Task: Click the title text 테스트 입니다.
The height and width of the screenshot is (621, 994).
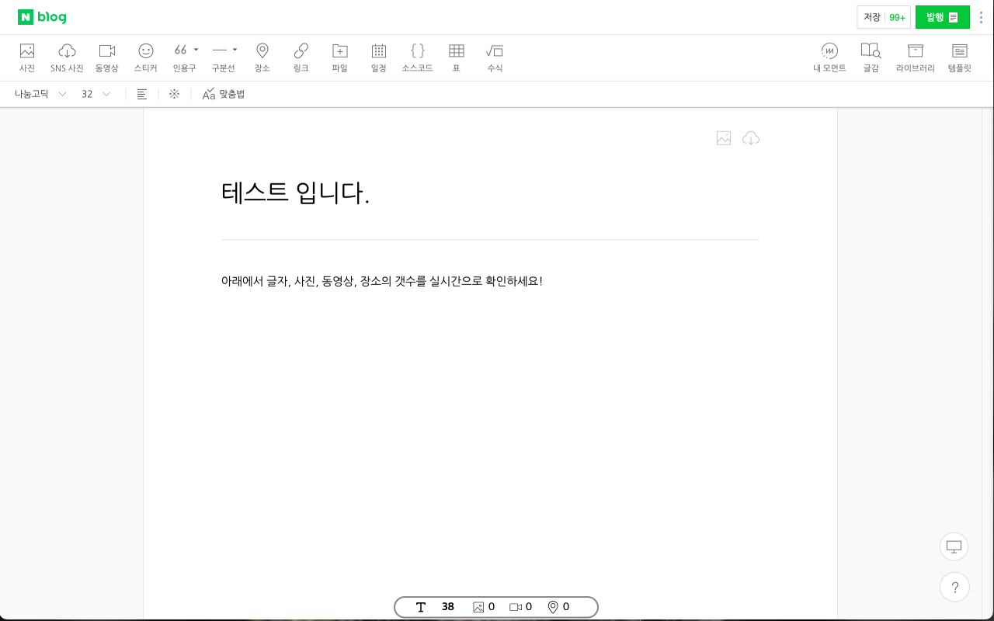Action: [x=295, y=192]
